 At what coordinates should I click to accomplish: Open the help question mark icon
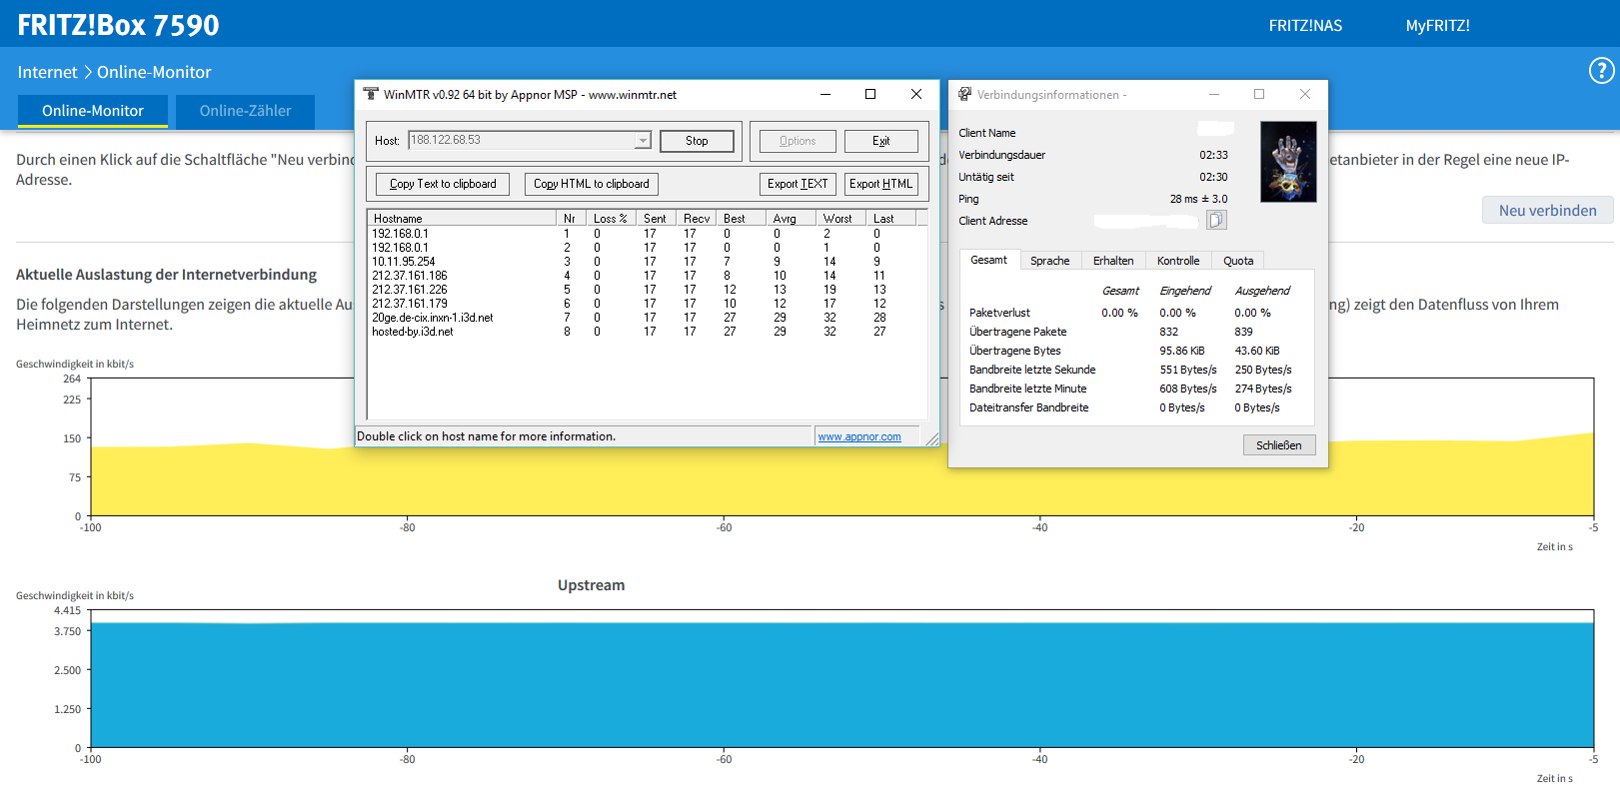tap(1601, 71)
